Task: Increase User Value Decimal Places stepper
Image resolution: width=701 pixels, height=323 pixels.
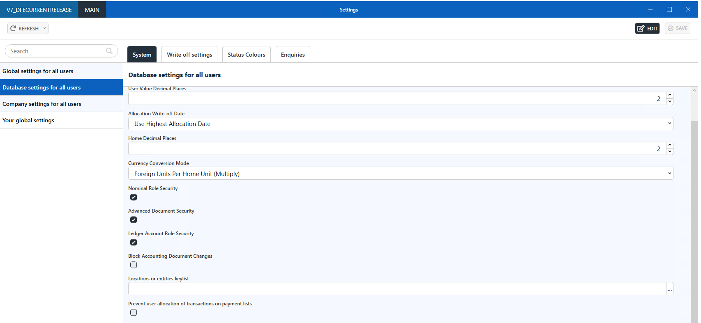Action: pos(670,95)
